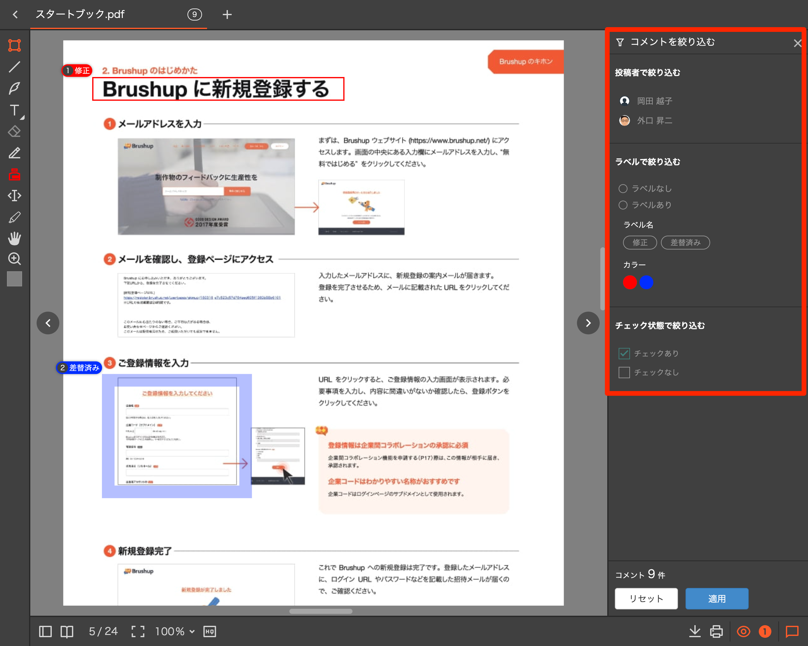Click the 適用 button
Image resolution: width=808 pixels, height=646 pixels.
tap(717, 598)
